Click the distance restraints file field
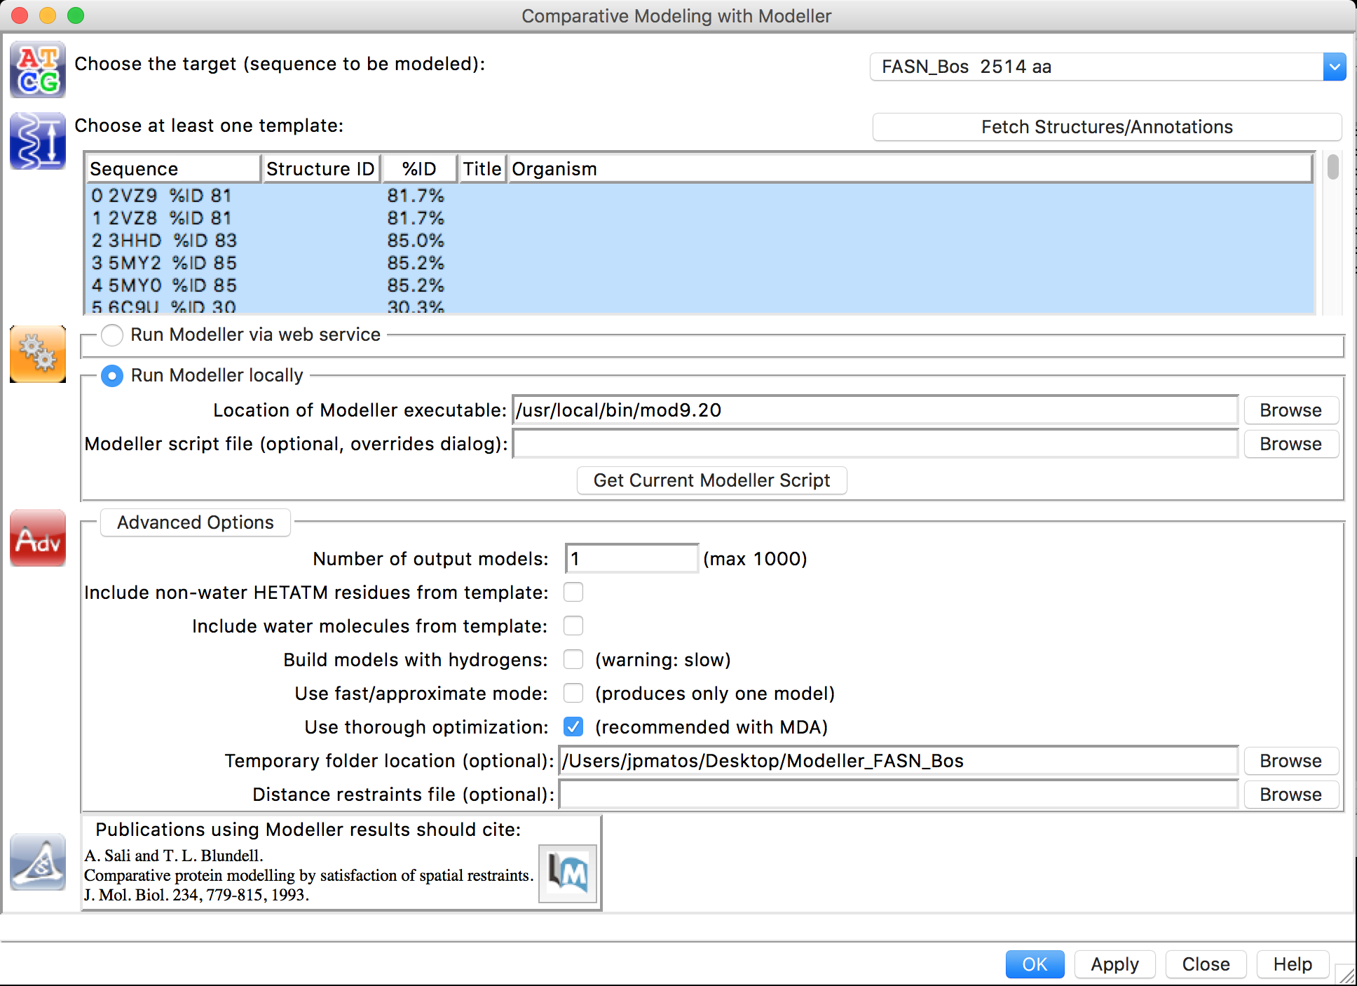 899,795
